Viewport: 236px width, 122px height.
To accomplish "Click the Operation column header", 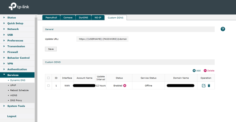I will click(x=206, y=78).
